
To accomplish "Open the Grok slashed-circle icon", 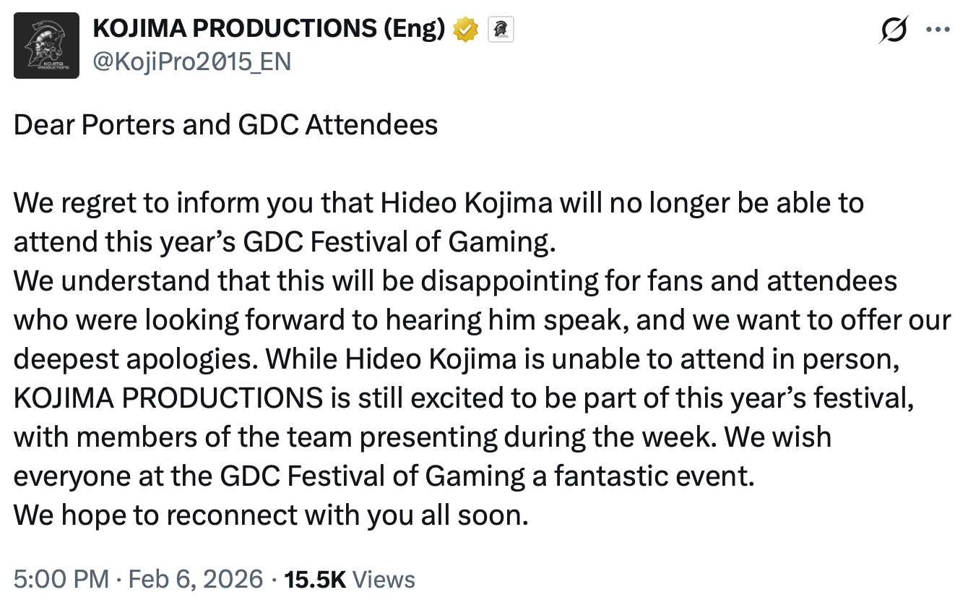I will click(x=893, y=30).
